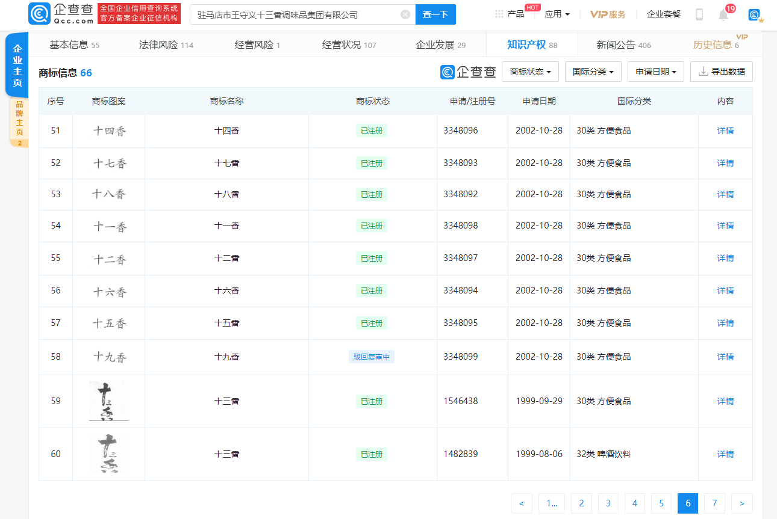This screenshot has height=519, width=777.
Task: Go to pagination page 1…
Action: [x=552, y=503]
